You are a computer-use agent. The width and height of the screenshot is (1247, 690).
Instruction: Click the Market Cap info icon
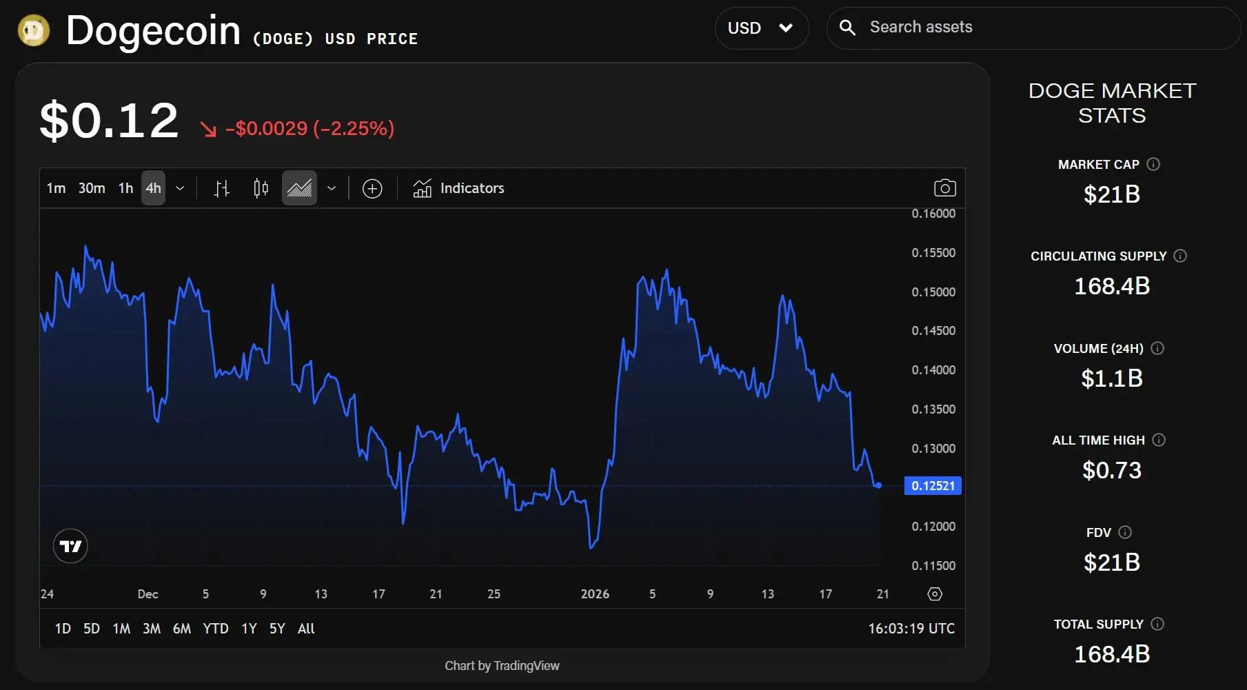pyautogui.click(x=1153, y=164)
